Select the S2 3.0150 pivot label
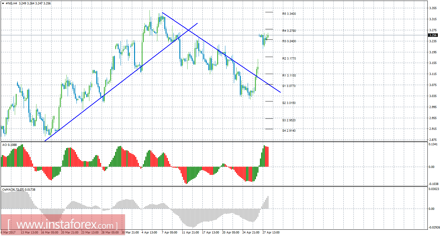 pos(289,103)
